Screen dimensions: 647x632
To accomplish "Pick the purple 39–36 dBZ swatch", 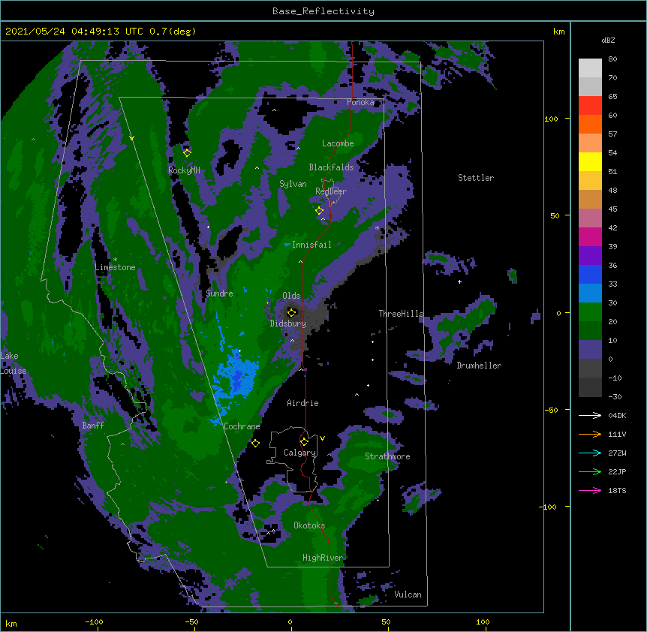I will pyautogui.click(x=590, y=256).
